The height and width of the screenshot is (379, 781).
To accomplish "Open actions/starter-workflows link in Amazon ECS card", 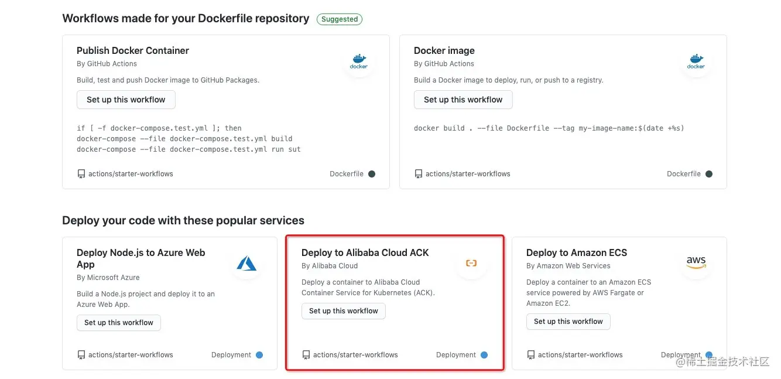I will (580, 355).
